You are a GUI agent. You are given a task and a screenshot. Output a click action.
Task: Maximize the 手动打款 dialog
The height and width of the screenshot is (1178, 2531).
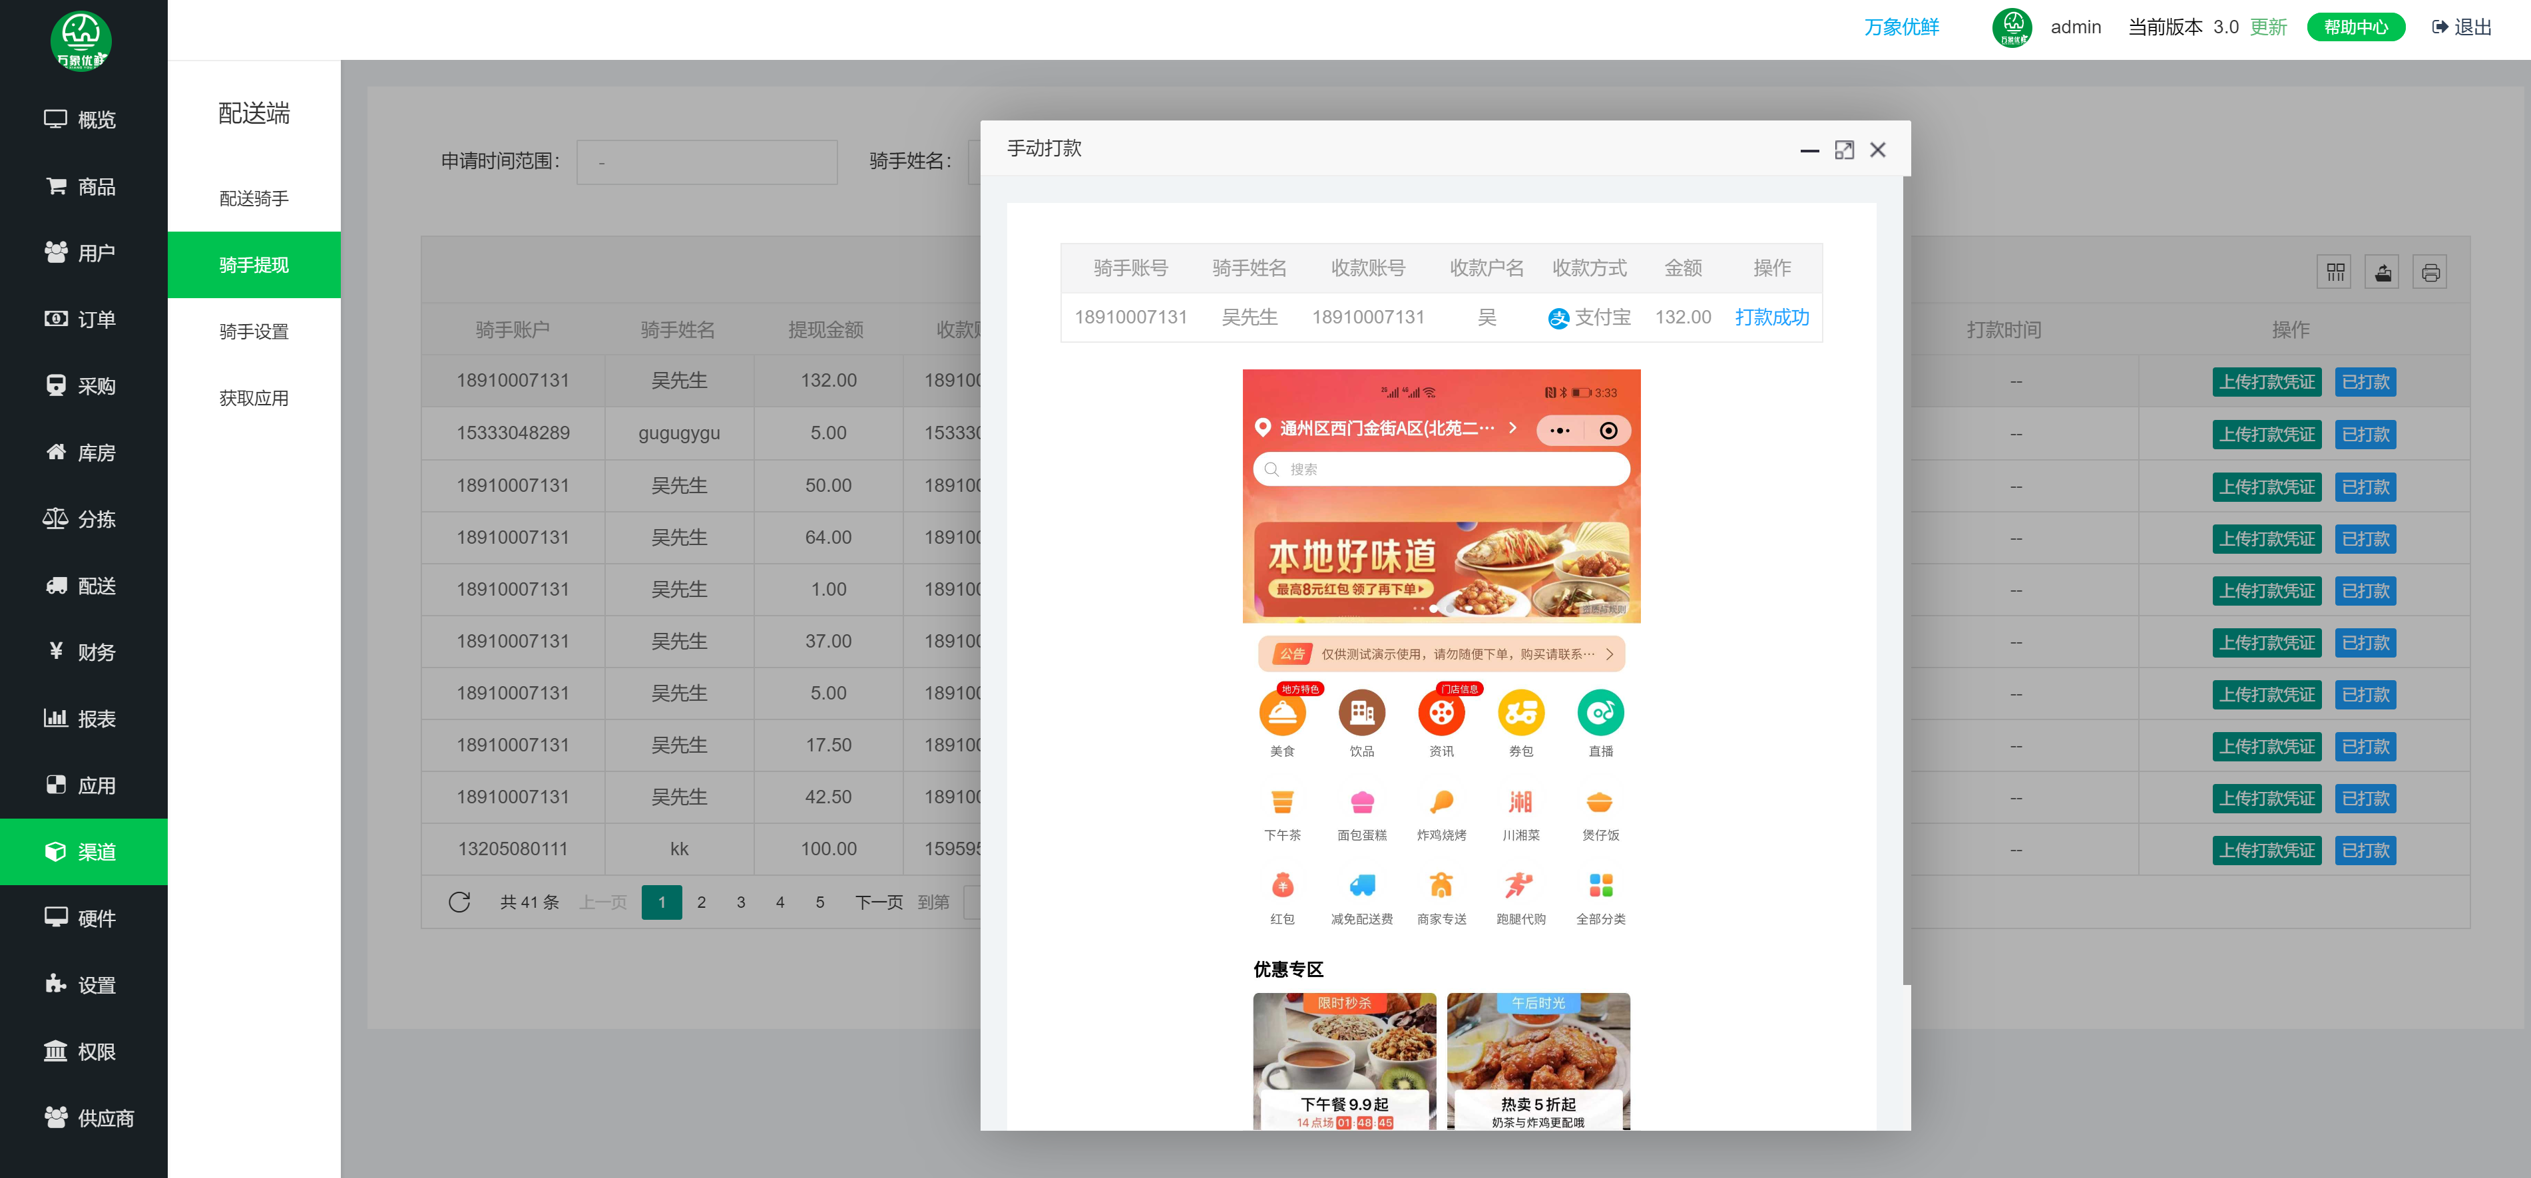pyautogui.click(x=1843, y=150)
